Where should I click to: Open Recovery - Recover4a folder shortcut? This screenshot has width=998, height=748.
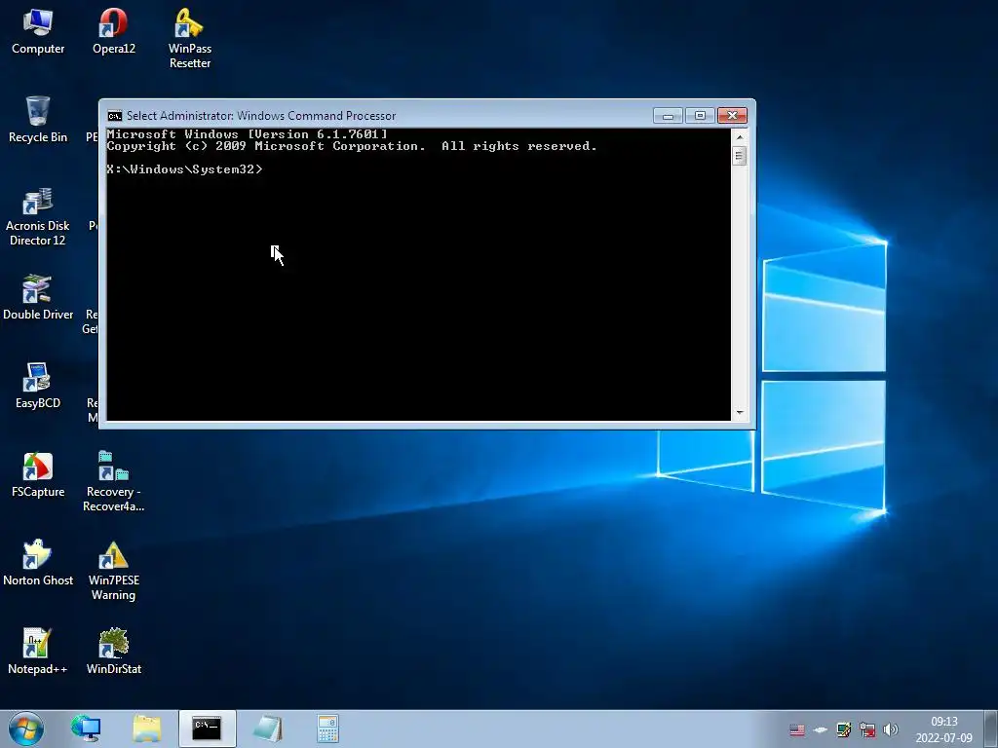coord(113,481)
